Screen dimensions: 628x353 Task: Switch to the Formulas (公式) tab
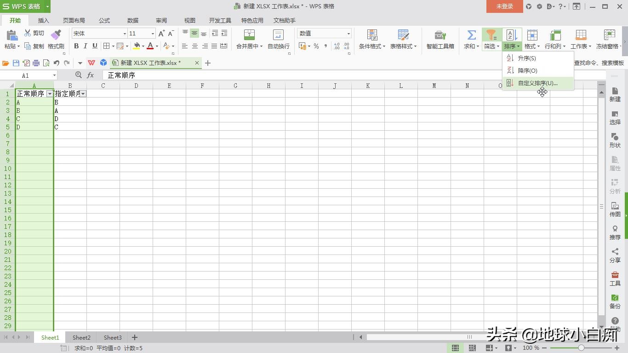[x=104, y=20]
